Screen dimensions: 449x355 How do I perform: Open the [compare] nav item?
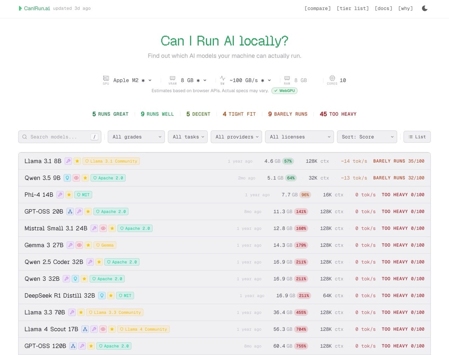(x=317, y=8)
